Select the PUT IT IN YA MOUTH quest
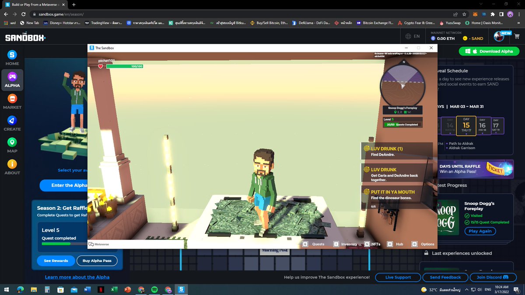Screen dimensions: 525x295 pyautogui.click(x=397, y=198)
